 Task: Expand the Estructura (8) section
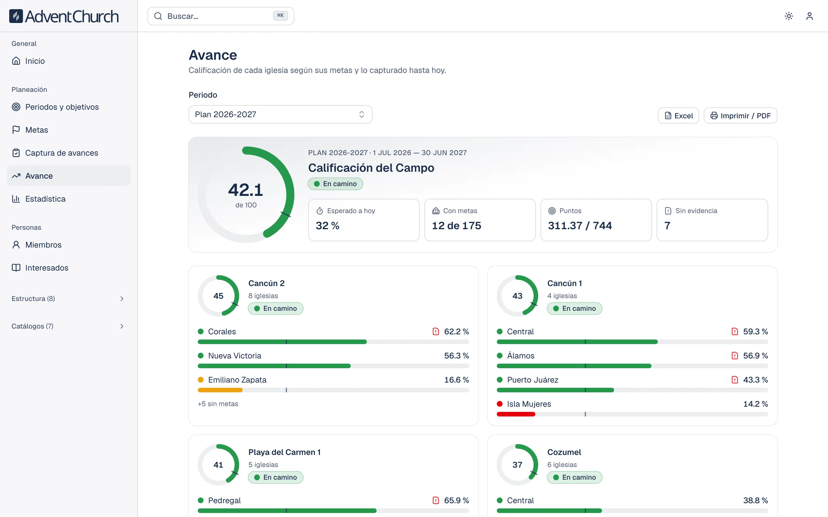68,298
